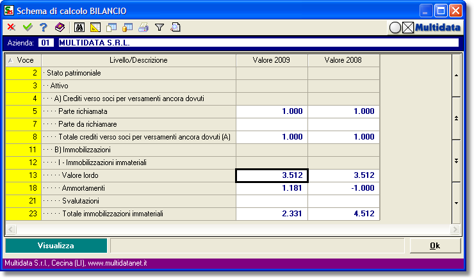Select the Valore lordo description
Viewport: 474px width, 279px height.
point(138,175)
